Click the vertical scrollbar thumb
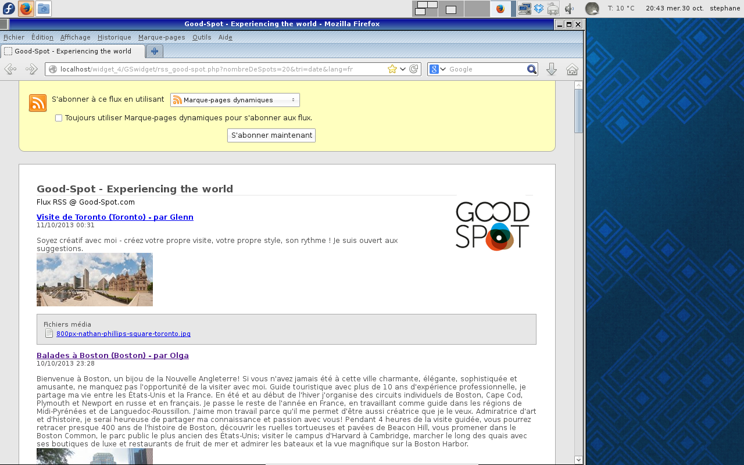 coord(578,110)
